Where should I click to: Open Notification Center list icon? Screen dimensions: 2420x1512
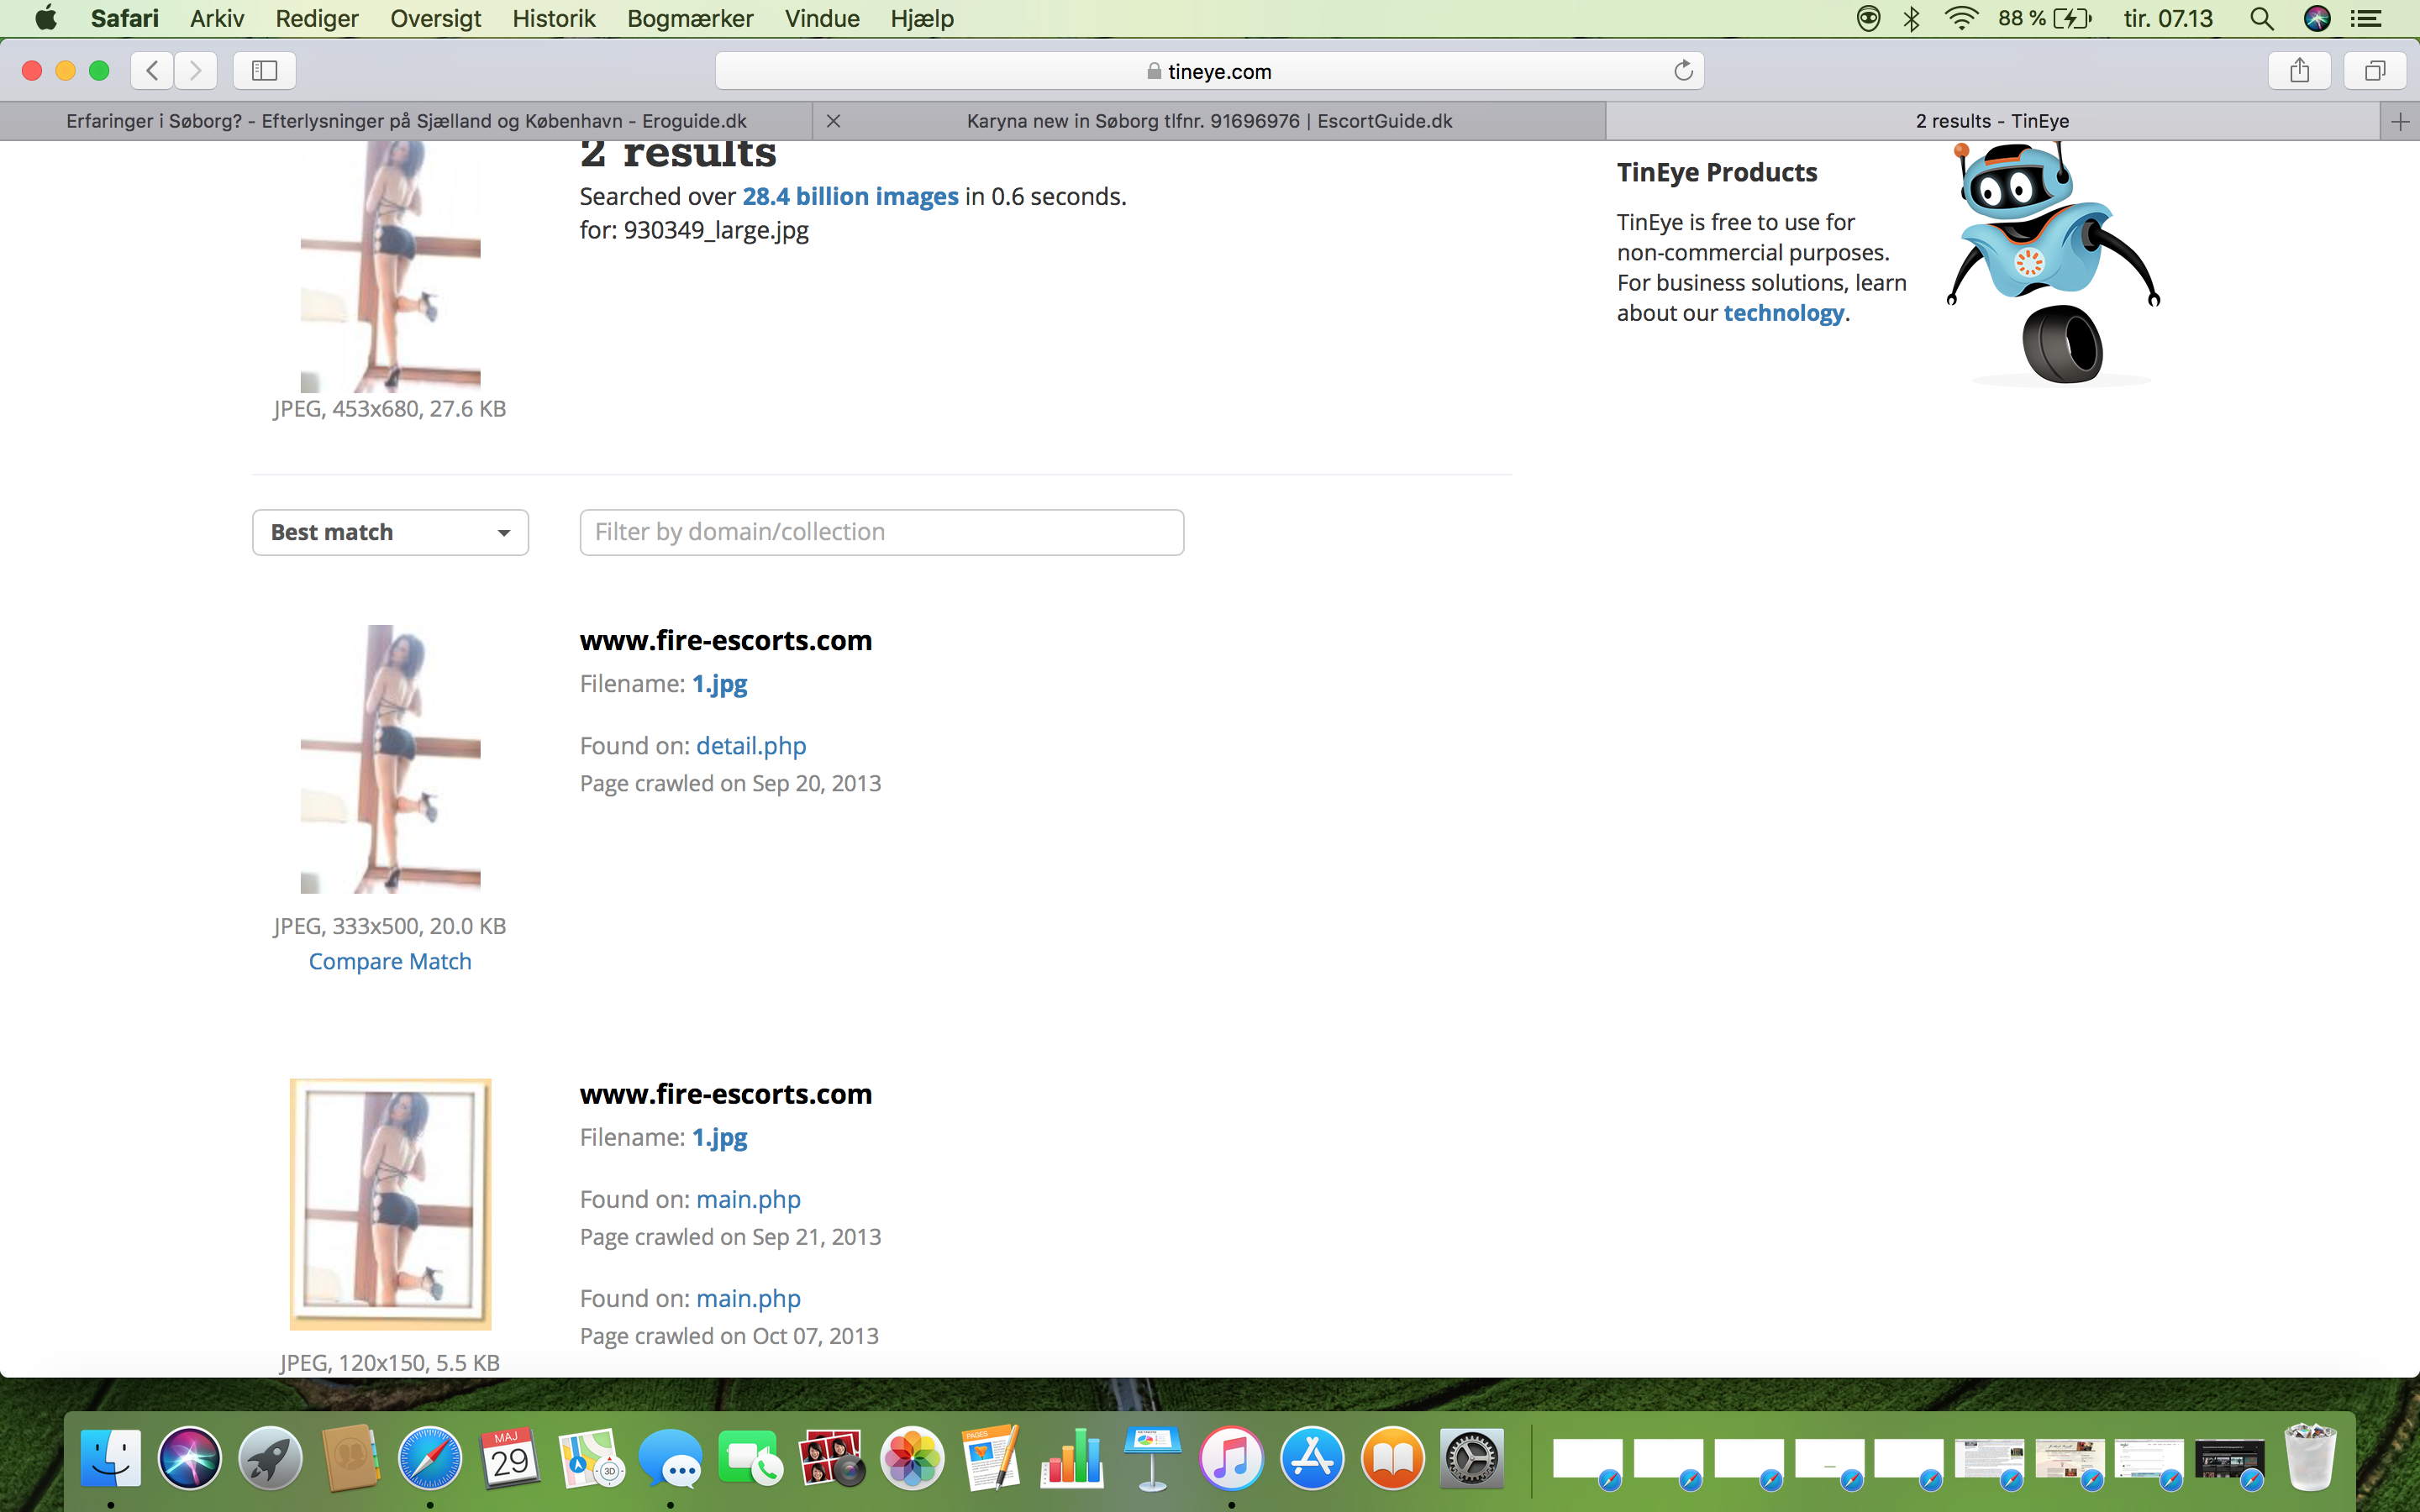point(2365,19)
